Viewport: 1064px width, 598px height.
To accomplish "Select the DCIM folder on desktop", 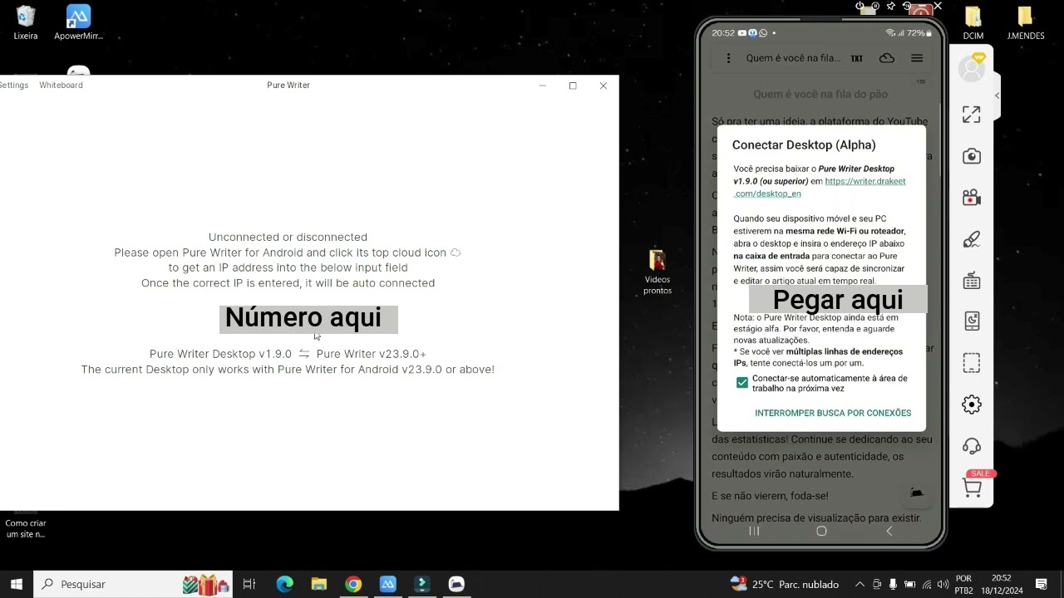I will [973, 22].
